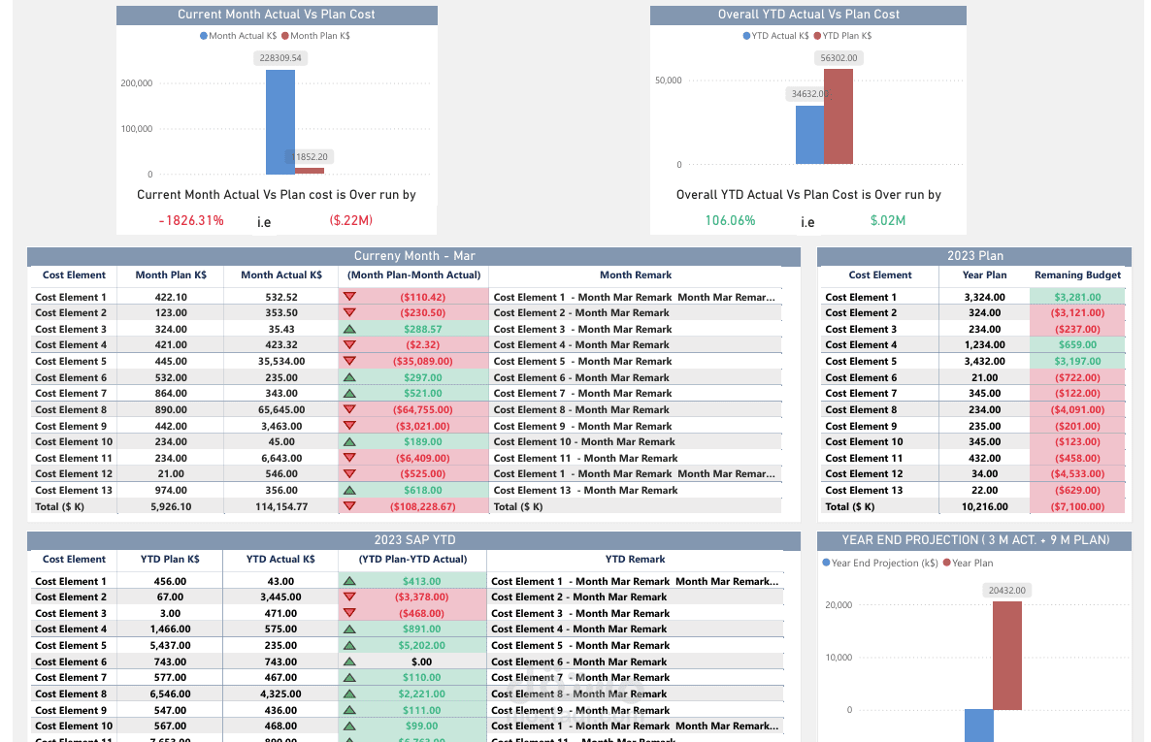Select YTD Plan K$ legend marker
1151x742 pixels.
tap(817, 35)
